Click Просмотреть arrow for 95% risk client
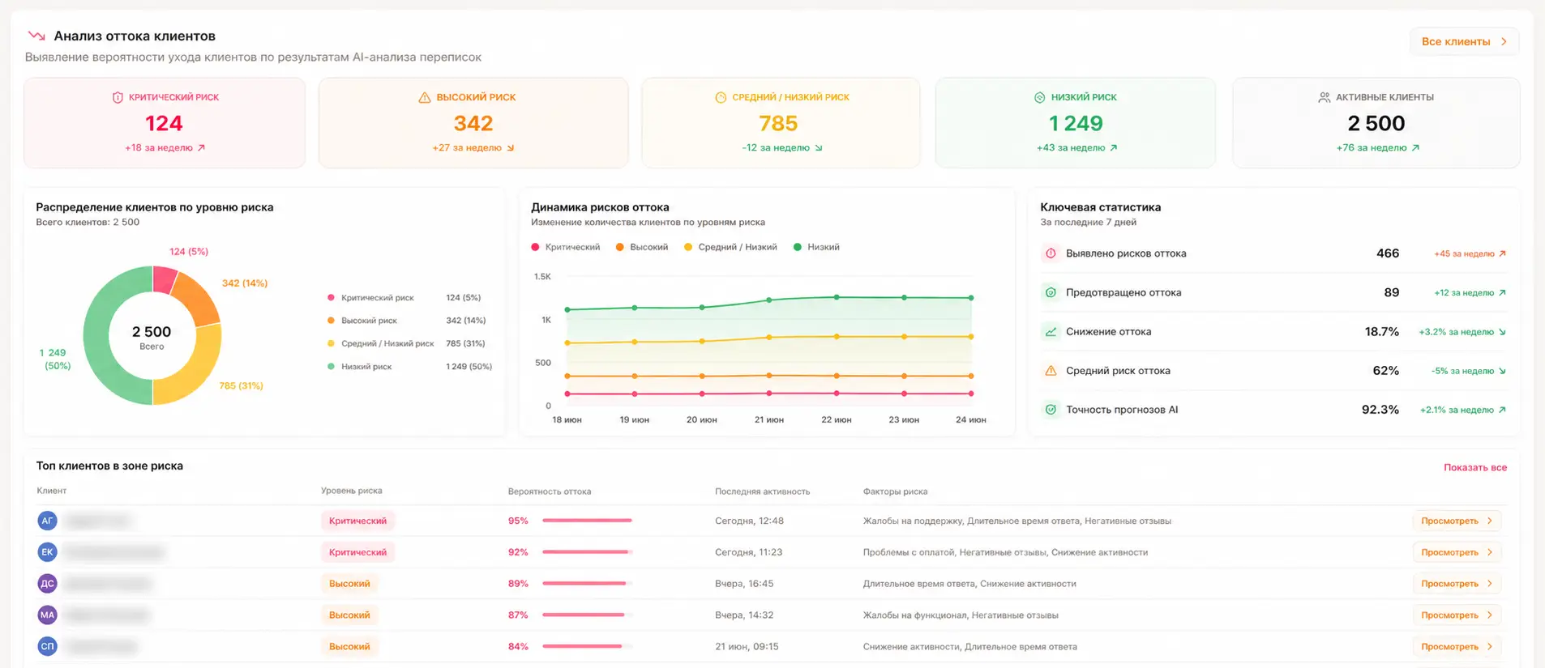Viewport: 1545px width, 668px height. pos(1490,521)
